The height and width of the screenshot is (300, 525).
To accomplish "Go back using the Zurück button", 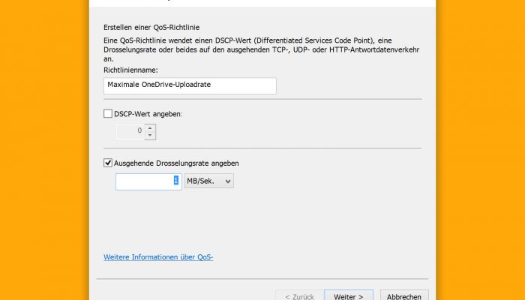I will [x=300, y=295].
